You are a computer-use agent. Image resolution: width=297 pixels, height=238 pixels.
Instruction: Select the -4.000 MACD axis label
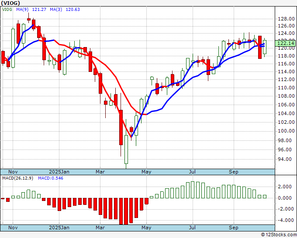point(285,220)
